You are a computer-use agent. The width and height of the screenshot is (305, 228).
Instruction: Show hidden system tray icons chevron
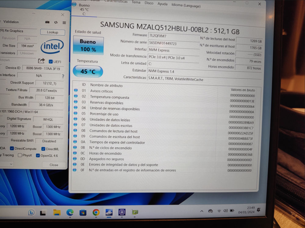(202, 211)
